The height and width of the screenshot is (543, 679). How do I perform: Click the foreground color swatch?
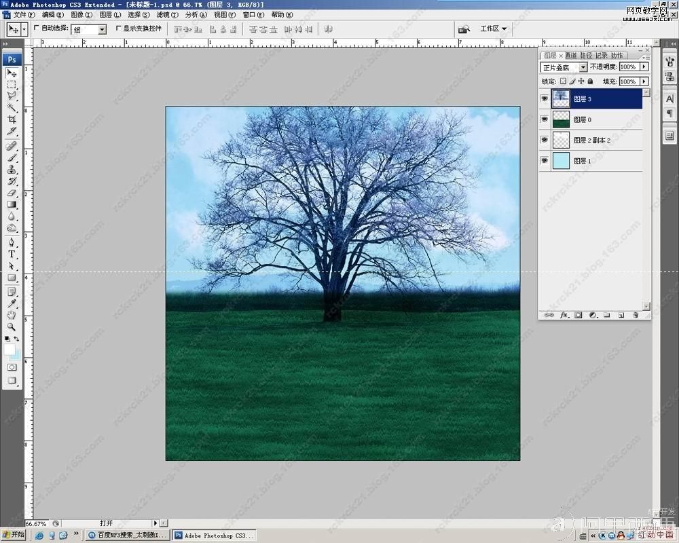pyautogui.click(x=9, y=350)
